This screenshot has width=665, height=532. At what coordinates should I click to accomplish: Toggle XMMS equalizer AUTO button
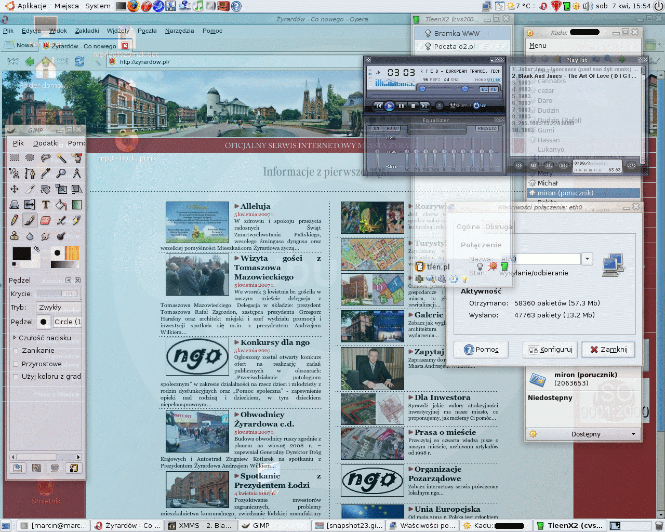coord(392,128)
